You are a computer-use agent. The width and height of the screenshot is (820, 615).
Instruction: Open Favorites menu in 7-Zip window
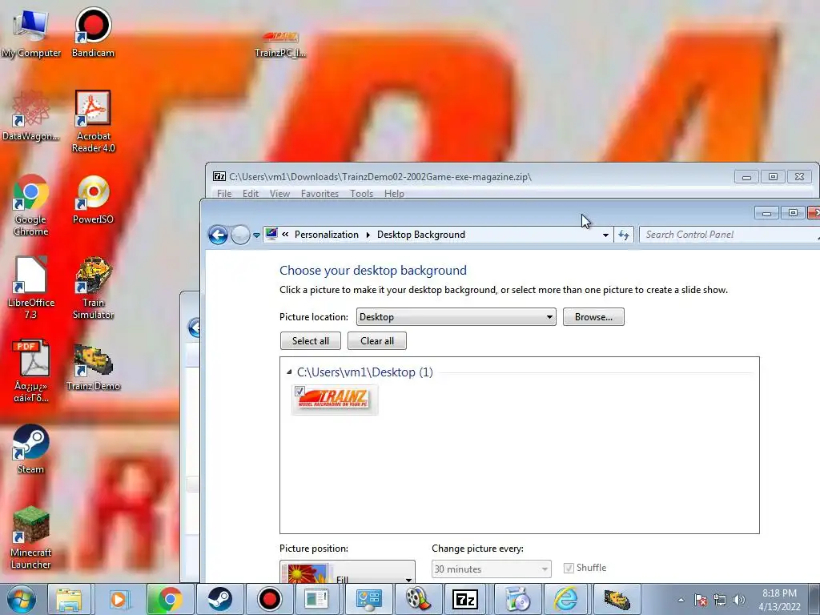tap(320, 194)
